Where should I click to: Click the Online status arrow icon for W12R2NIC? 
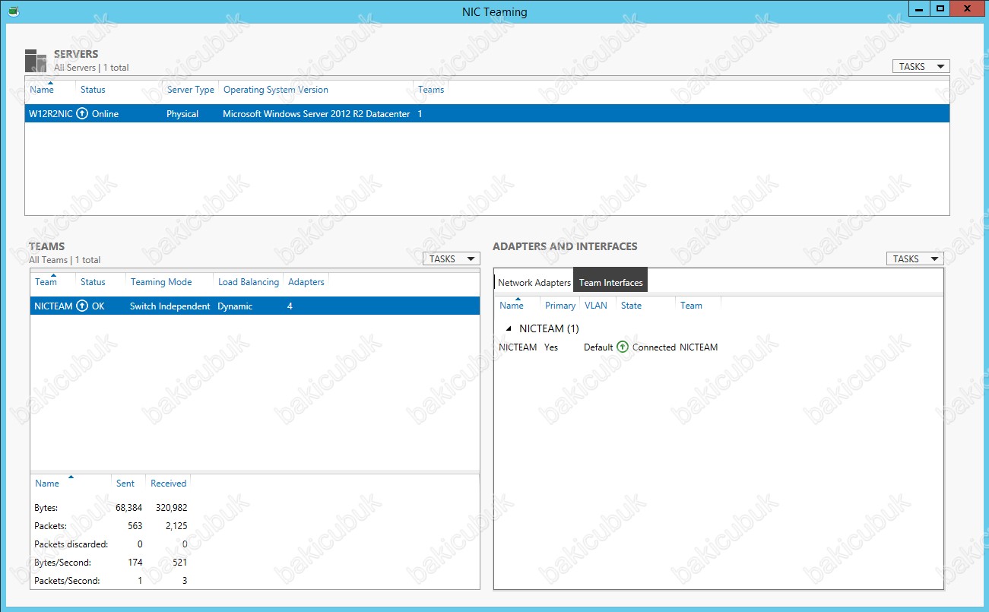[x=82, y=113]
